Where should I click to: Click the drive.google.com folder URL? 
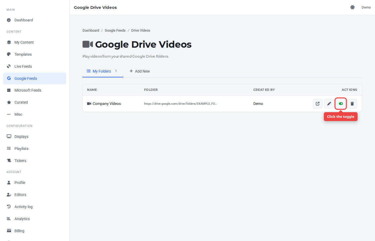click(x=181, y=104)
